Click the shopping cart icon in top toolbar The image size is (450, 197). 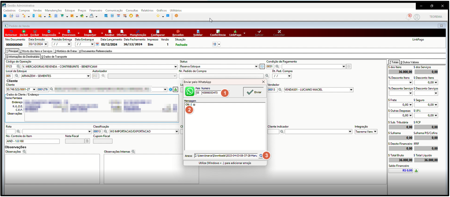pyautogui.click(x=62, y=16)
